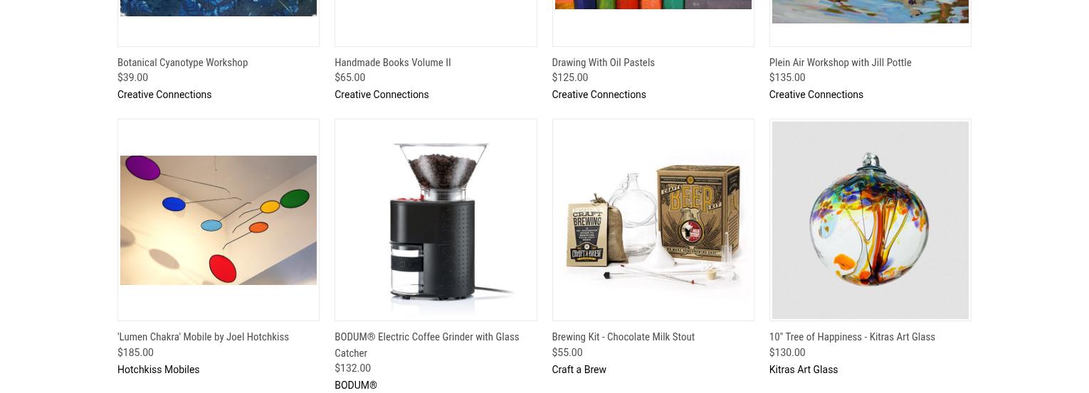
Task: Open the Drawing With Oil Pastels image
Action: (653, 4)
